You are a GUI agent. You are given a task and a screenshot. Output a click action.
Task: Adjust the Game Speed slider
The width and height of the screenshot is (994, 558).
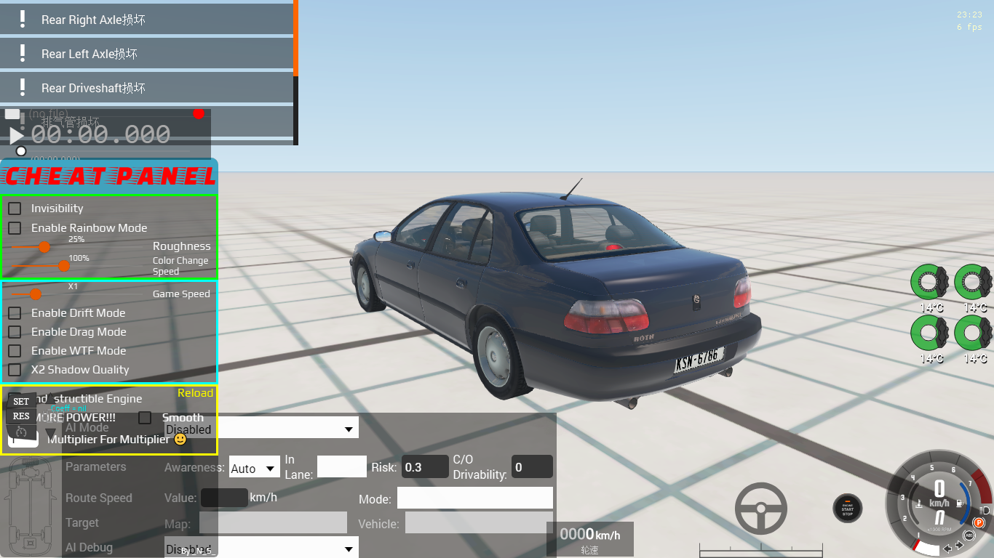[x=36, y=294]
